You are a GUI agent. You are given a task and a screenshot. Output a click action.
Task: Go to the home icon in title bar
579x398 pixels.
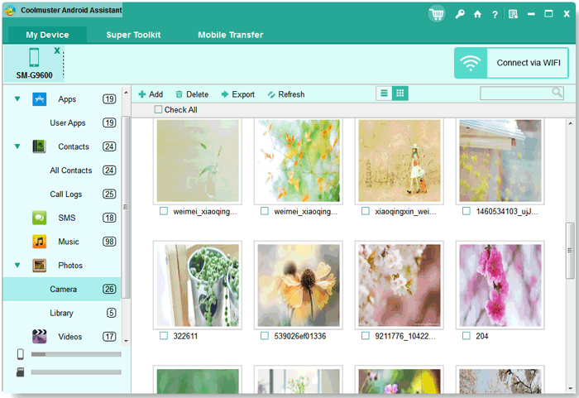click(x=477, y=14)
